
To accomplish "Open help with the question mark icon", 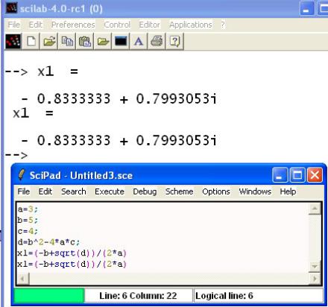I will [x=174, y=41].
